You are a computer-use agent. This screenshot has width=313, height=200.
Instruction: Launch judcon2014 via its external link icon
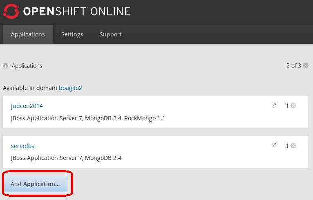pos(274,106)
